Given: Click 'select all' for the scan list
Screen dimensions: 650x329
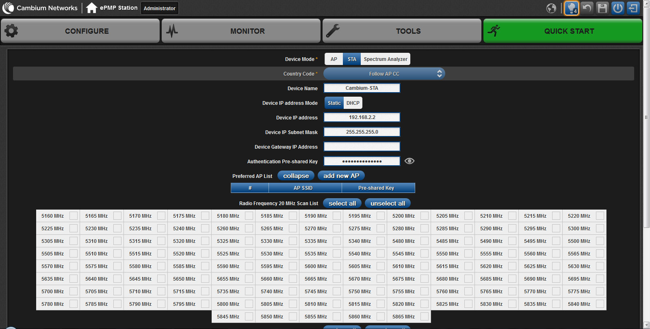Looking at the screenshot, I should 342,203.
